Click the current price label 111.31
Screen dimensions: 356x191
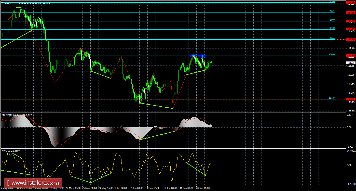tap(351, 63)
